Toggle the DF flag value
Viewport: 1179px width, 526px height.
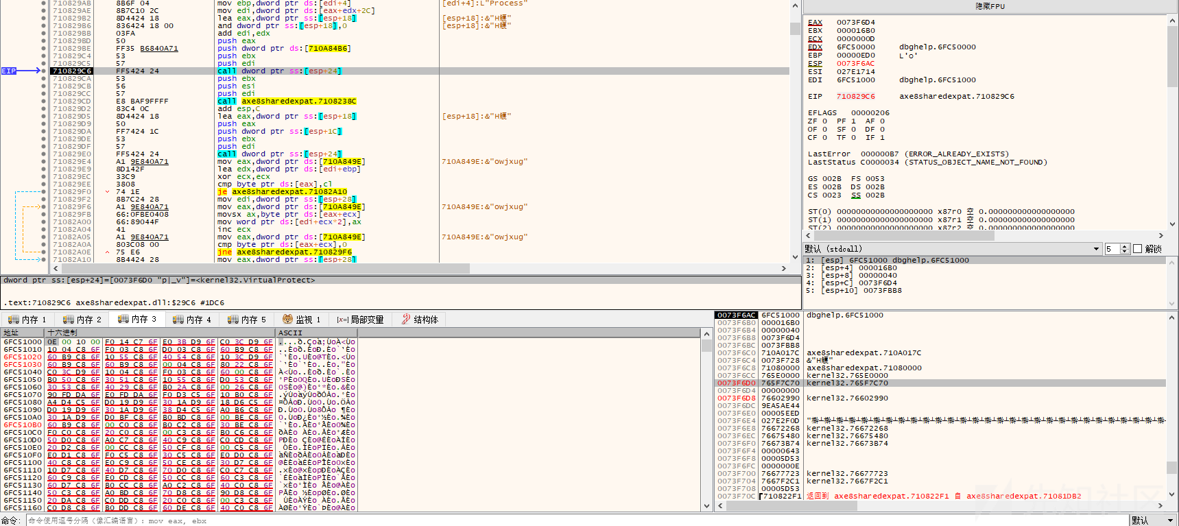click(x=882, y=130)
